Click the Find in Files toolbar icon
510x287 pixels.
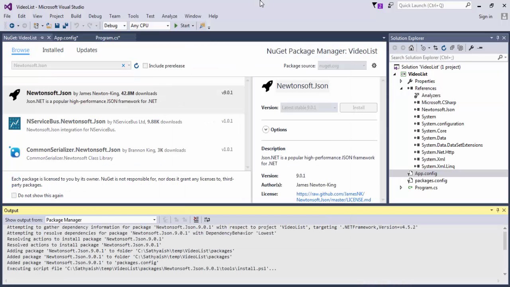pyautogui.click(x=202, y=26)
